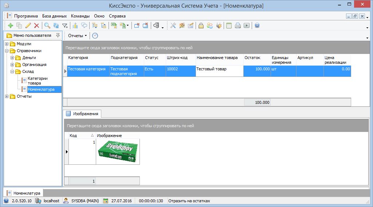Switch to the Изображения tab
This screenshot has width=373, height=207.
coord(83,114)
